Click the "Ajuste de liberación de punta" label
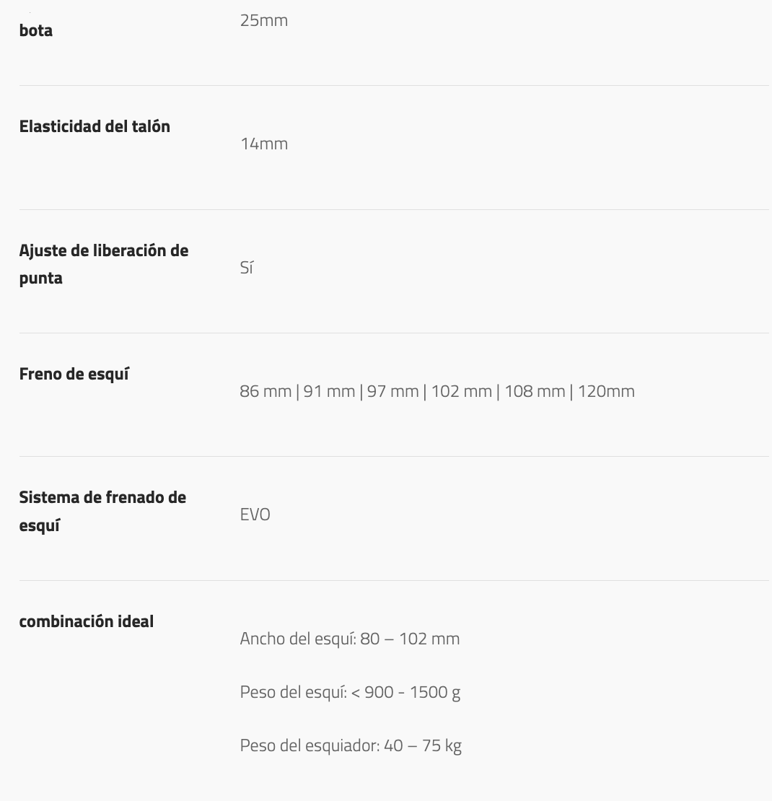Image resolution: width=772 pixels, height=801 pixels. (x=103, y=263)
